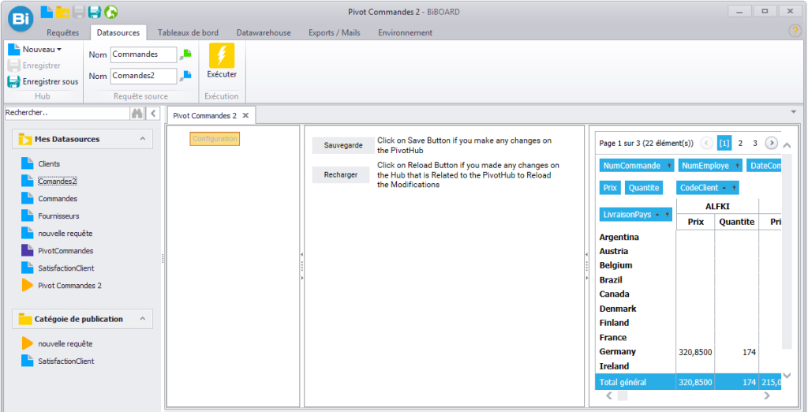Viewport: 808px width, 412px height.
Task: Click the Sauvegarde button
Action: pos(343,145)
